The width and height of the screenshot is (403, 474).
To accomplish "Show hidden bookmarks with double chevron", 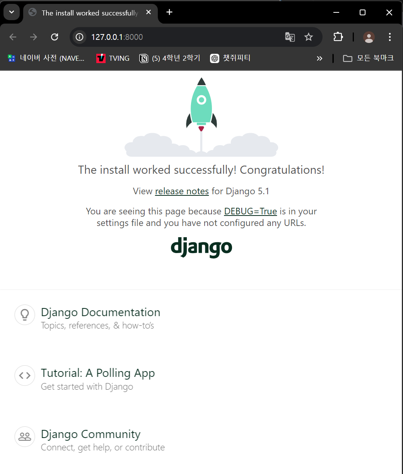I will point(319,58).
